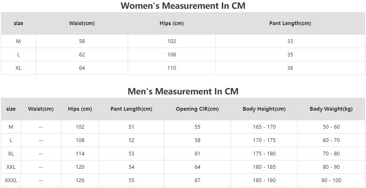Select the Opening CIR(cm) column header
The width and height of the screenshot is (366, 188).
tap(197, 109)
